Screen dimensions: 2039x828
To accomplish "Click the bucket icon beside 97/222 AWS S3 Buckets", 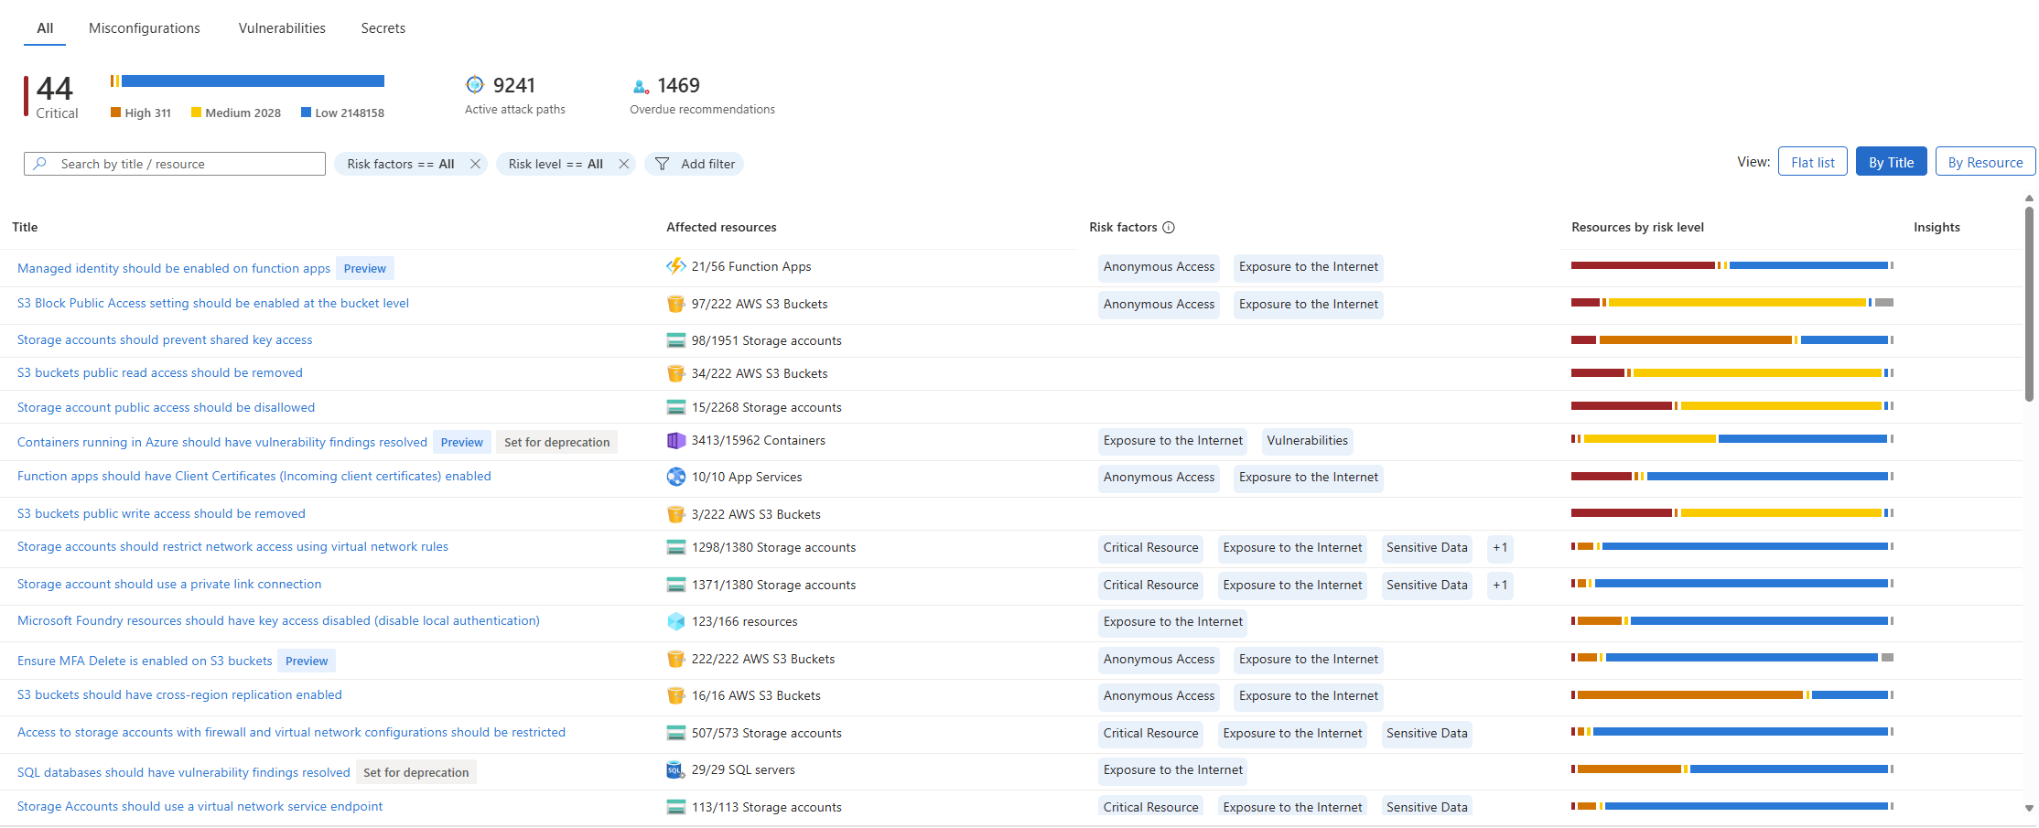I will pyautogui.click(x=676, y=304).
